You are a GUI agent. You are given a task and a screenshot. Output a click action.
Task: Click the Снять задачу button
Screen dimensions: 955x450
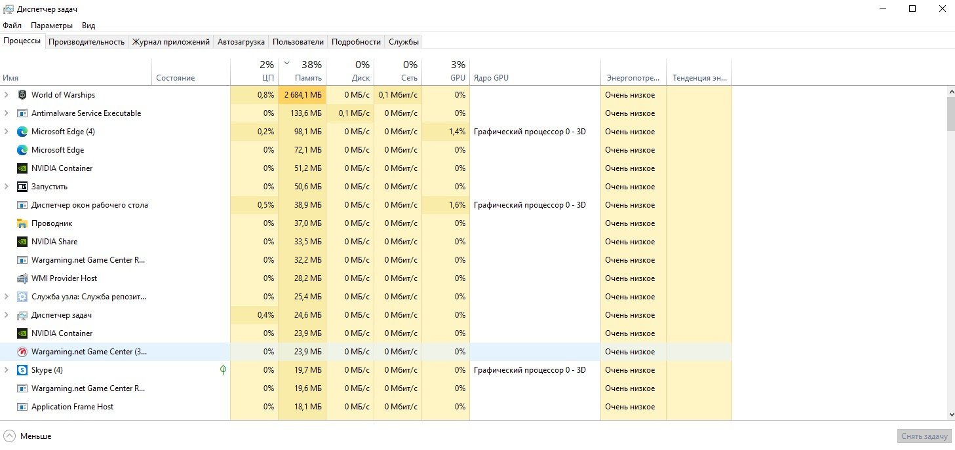(x=924, y=436)
